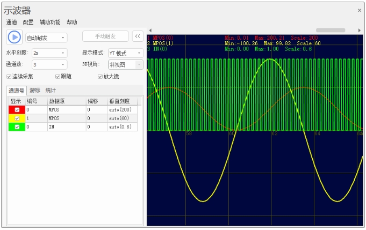Click the 手动触发 button
Viewport: 366px width, 230px height.
click(x=105, y=36)
